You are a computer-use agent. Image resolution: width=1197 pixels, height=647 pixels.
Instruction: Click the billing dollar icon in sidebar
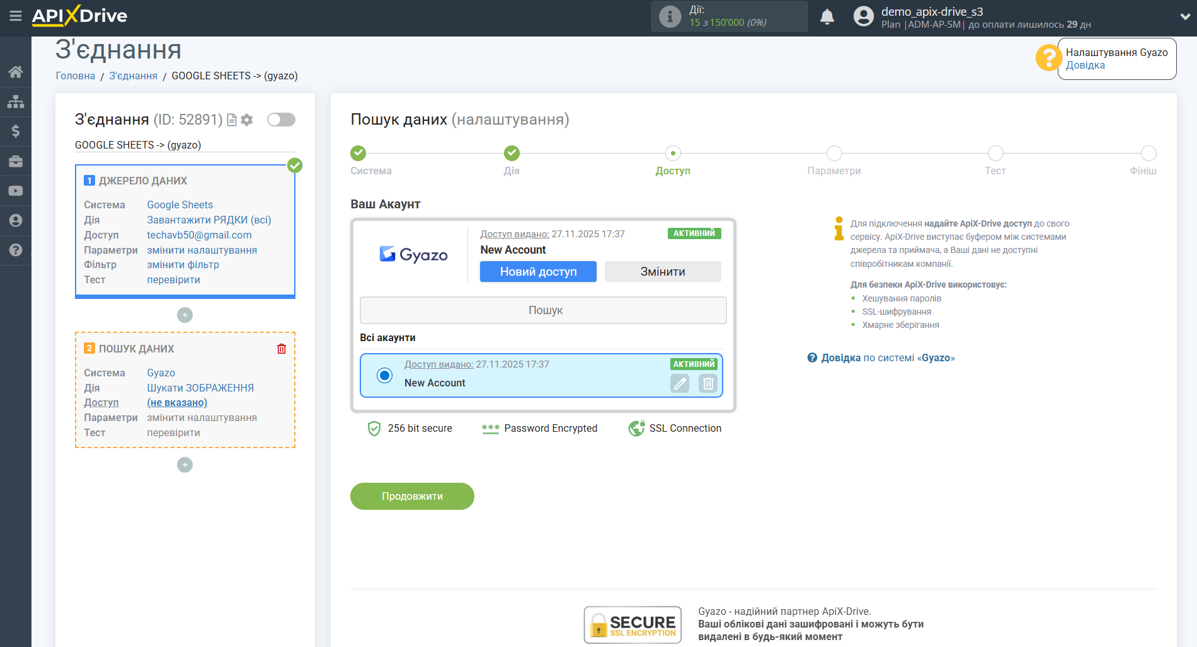point(16,131)
